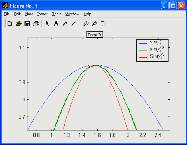Select the Insert Text 'A' tool

(x=56, y=24)
